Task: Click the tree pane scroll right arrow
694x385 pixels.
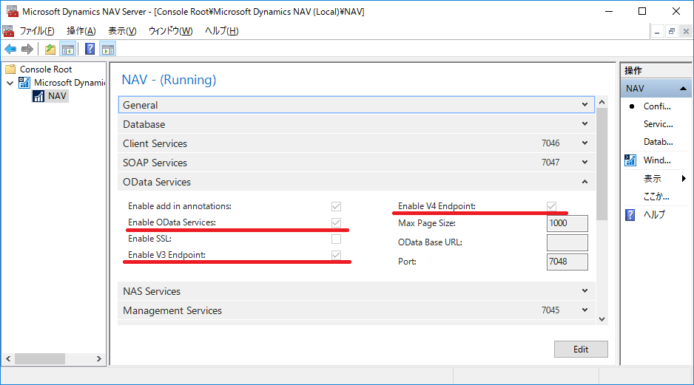Action: [x=99, y=359]
